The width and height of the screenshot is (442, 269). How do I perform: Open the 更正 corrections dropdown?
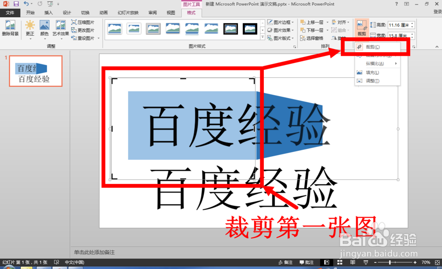click(30, 30)
